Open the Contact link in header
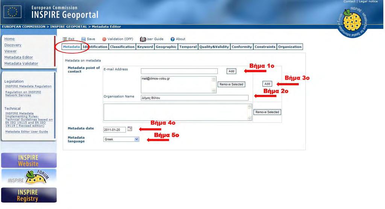385x209 pixels. click(349, 2)
